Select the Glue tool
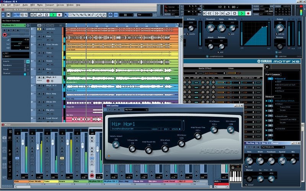This screenshot has width=306, height=191. 78,15
